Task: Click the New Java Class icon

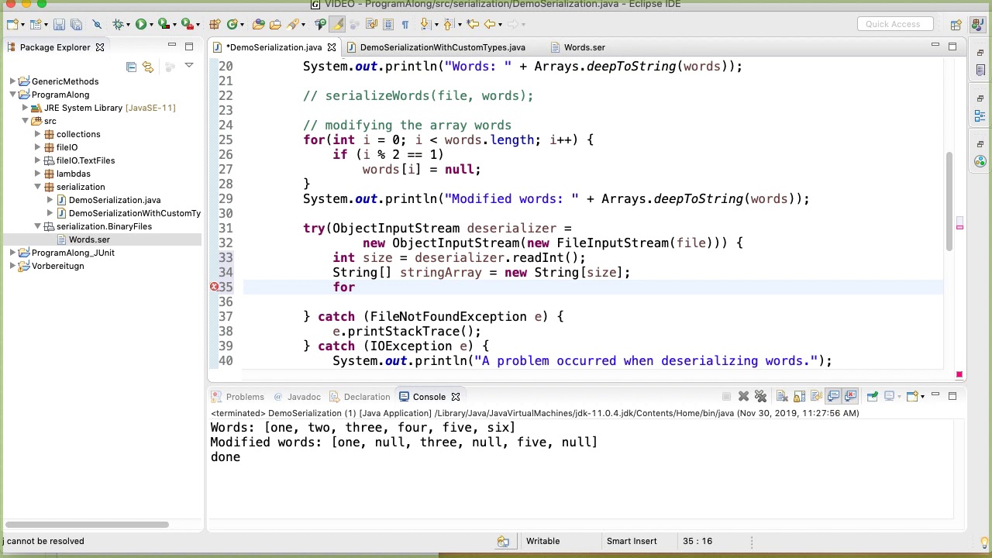Action: (232, 24)
